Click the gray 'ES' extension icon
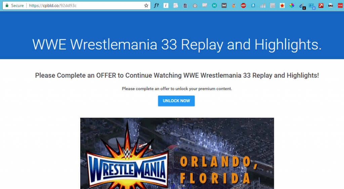The width and height of the screenshot is (344, 189). pos(272,6)
